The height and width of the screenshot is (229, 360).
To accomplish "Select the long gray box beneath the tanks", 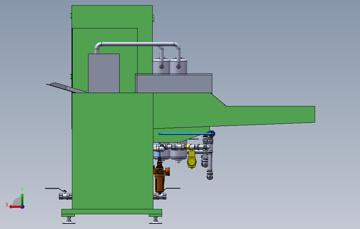I will [x=174, y=84].
